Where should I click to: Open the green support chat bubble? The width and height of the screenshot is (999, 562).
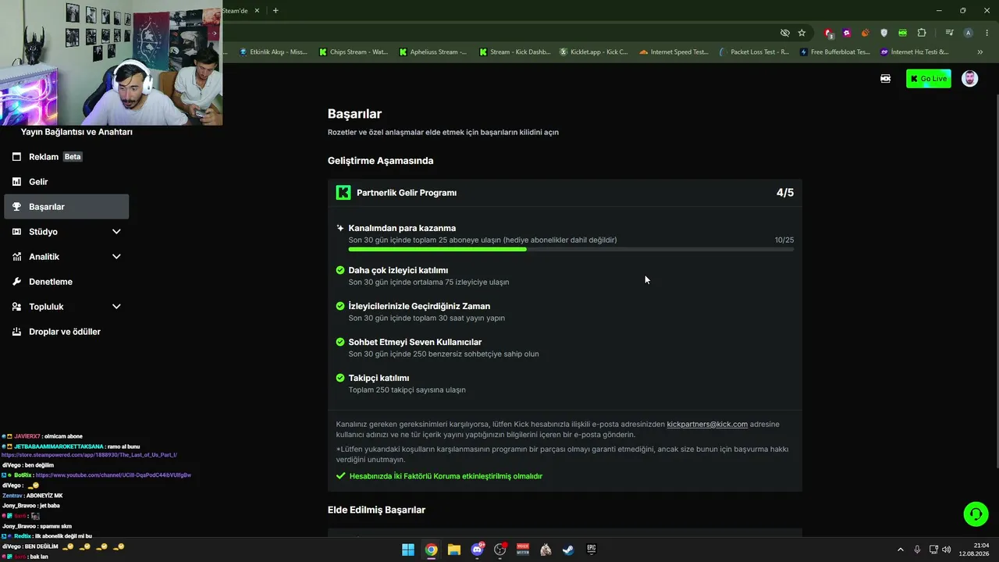976,514
